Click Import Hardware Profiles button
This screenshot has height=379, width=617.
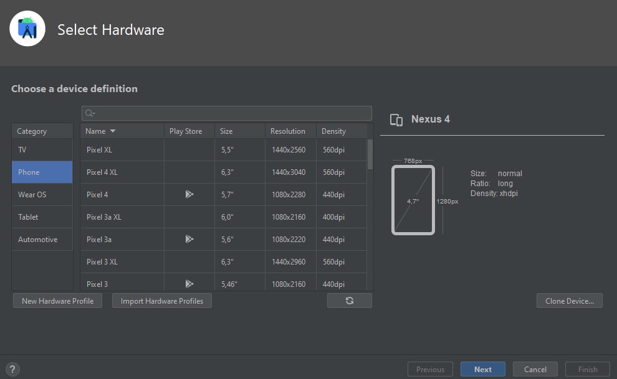(161, 301)
